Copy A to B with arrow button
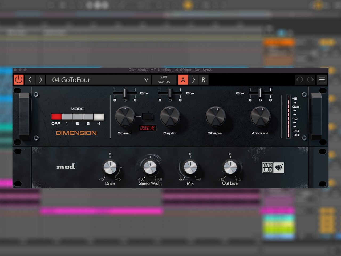The image size is (341, 256). pos(193,80)
